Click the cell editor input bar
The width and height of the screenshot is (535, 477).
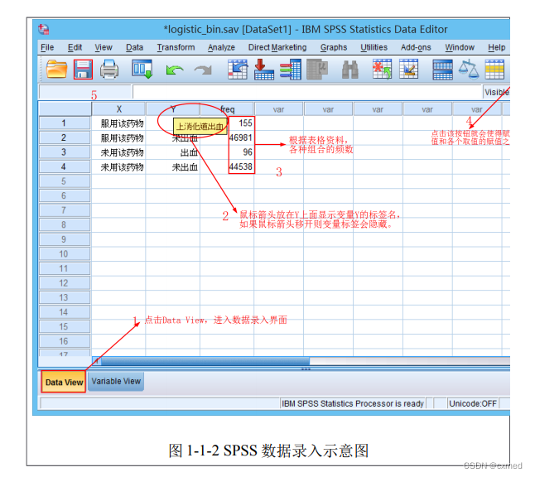point(306,92)
